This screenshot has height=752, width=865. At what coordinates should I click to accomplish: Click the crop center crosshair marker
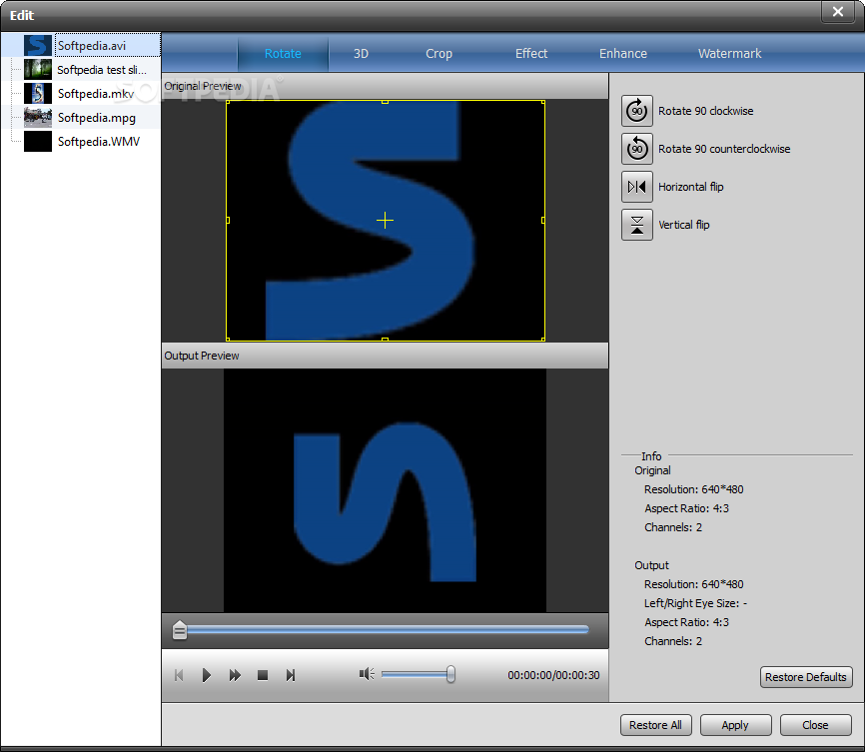385,221
